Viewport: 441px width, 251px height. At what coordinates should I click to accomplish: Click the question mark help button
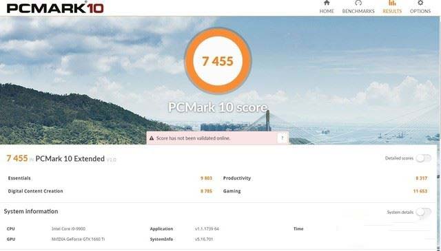[283, 138]
